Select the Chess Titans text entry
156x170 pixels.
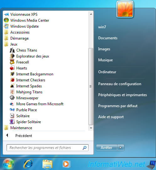(x=27, y=50)
